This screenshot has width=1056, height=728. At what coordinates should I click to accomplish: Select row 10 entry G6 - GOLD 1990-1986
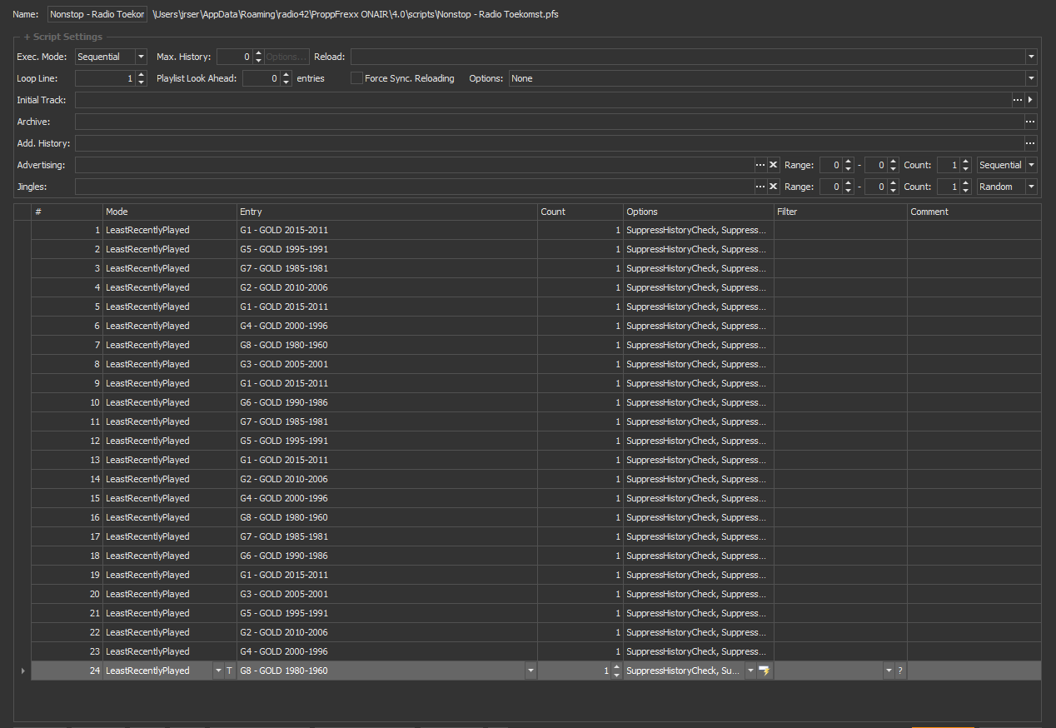click(x=387, y=402)
